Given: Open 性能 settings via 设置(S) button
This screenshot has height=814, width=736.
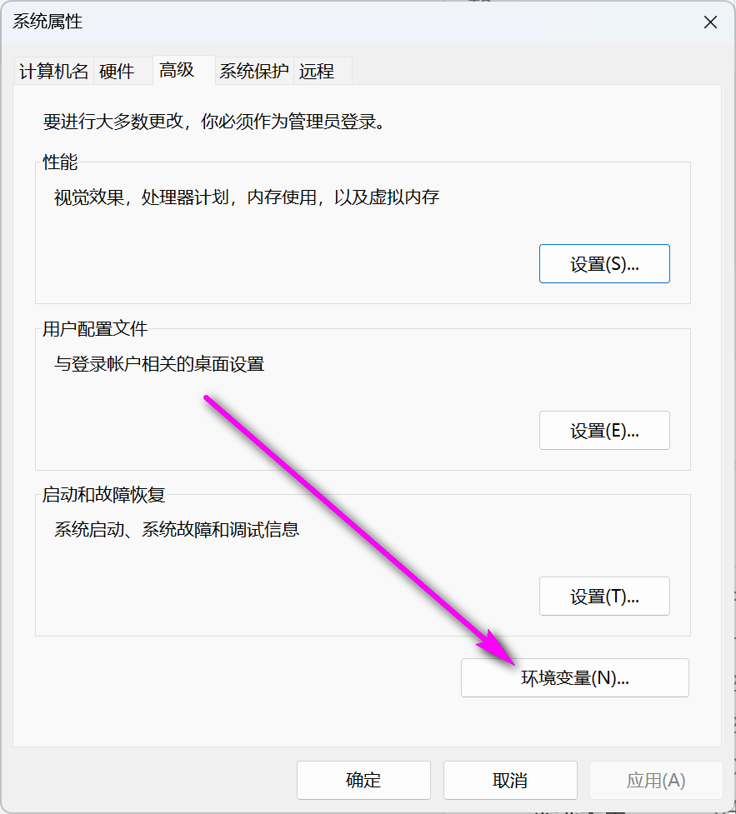Looking at the screenshot, I should tap(604, 263).
